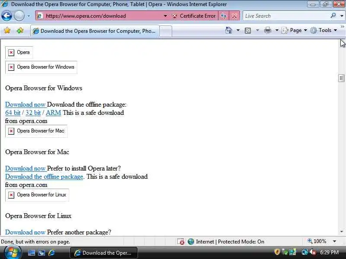Click Show Desktop quick launch icon
Viewport: 346px width, 259px height.
point(31,253)
